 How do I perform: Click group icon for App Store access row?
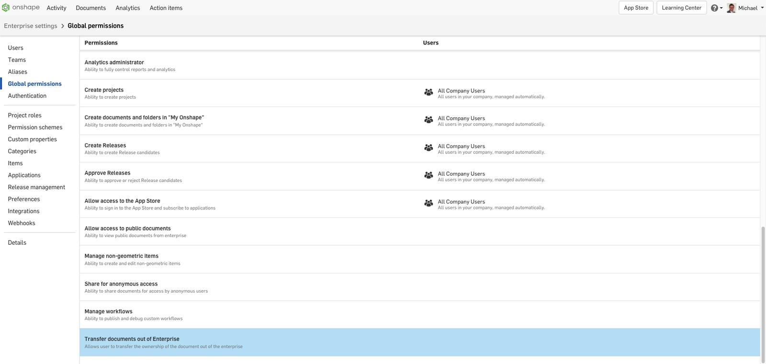[428, 204]
